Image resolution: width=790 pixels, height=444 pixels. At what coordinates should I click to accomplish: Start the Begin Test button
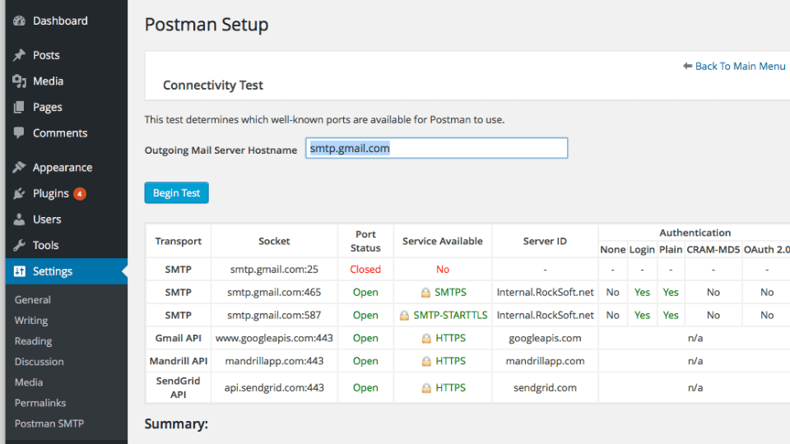pyautogui.click(x=176, y=192)
